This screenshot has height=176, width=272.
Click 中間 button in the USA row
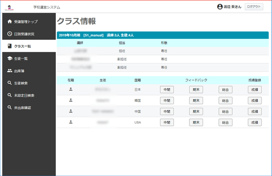(x=167, y=122)
